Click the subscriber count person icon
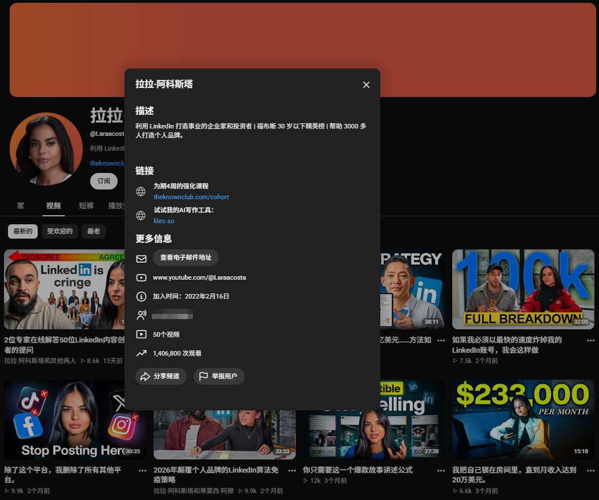The height and width of the screenshot is (500, 599). click(x=142, y=315)
